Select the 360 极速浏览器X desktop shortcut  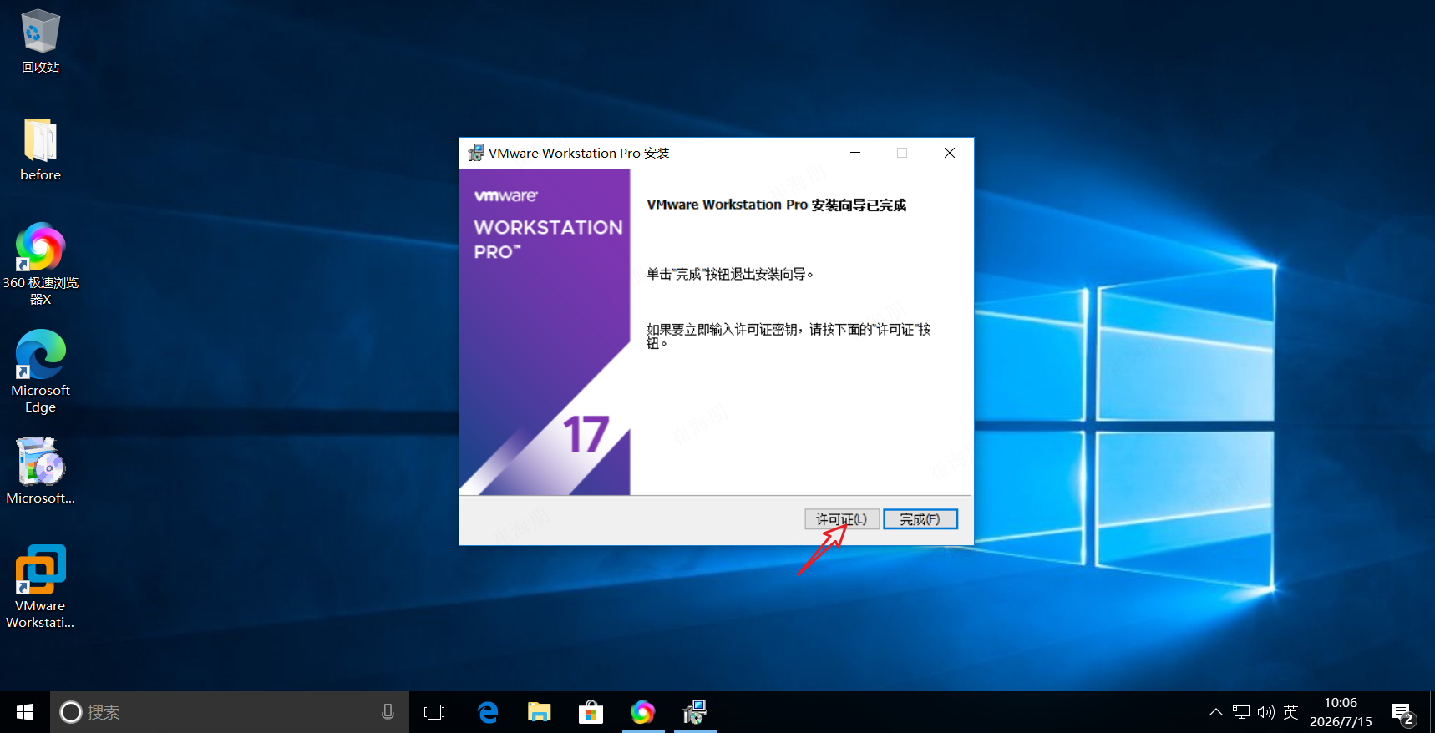click(40, 264)
